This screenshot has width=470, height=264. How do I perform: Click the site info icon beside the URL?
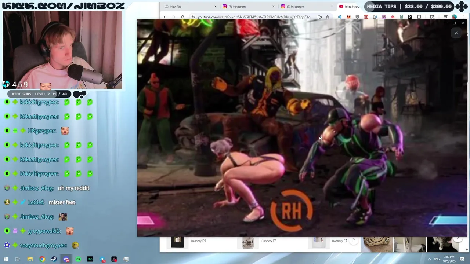point(193,17)
